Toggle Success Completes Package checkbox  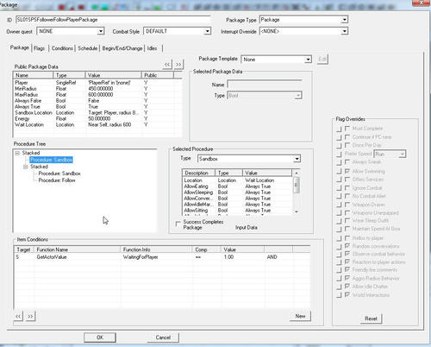pyautogui.click(x=178, y=224)
